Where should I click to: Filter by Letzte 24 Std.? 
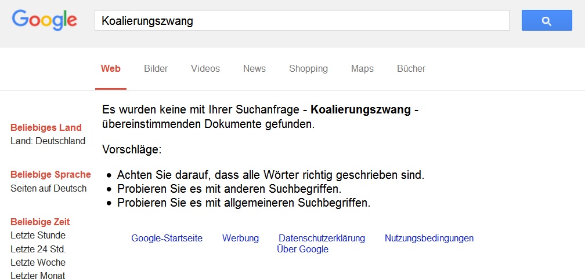[38, 249]
